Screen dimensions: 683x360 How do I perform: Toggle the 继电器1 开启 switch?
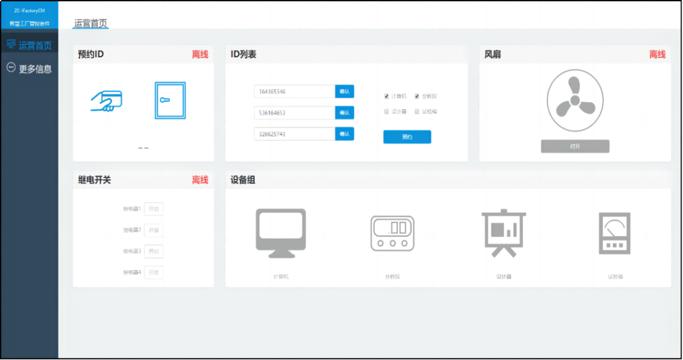(x=154, y=209)
